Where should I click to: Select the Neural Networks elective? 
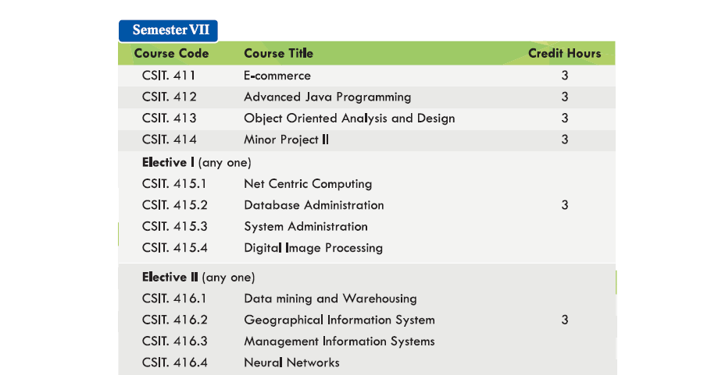coord(291,363)
